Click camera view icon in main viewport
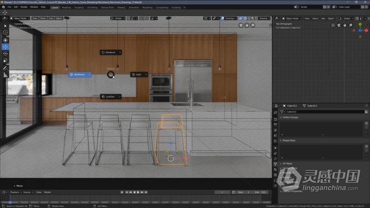 click(241, 25)
